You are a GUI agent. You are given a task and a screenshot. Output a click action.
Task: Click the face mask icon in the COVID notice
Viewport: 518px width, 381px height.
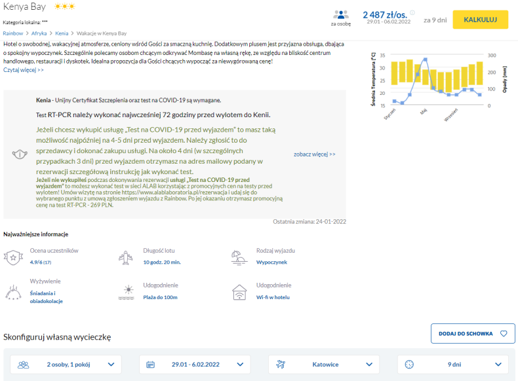pyautogui.click(x=20, y=154)
